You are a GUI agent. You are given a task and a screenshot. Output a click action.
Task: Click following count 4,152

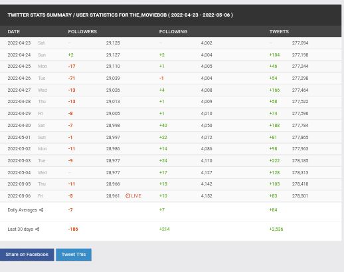point(207,196)
